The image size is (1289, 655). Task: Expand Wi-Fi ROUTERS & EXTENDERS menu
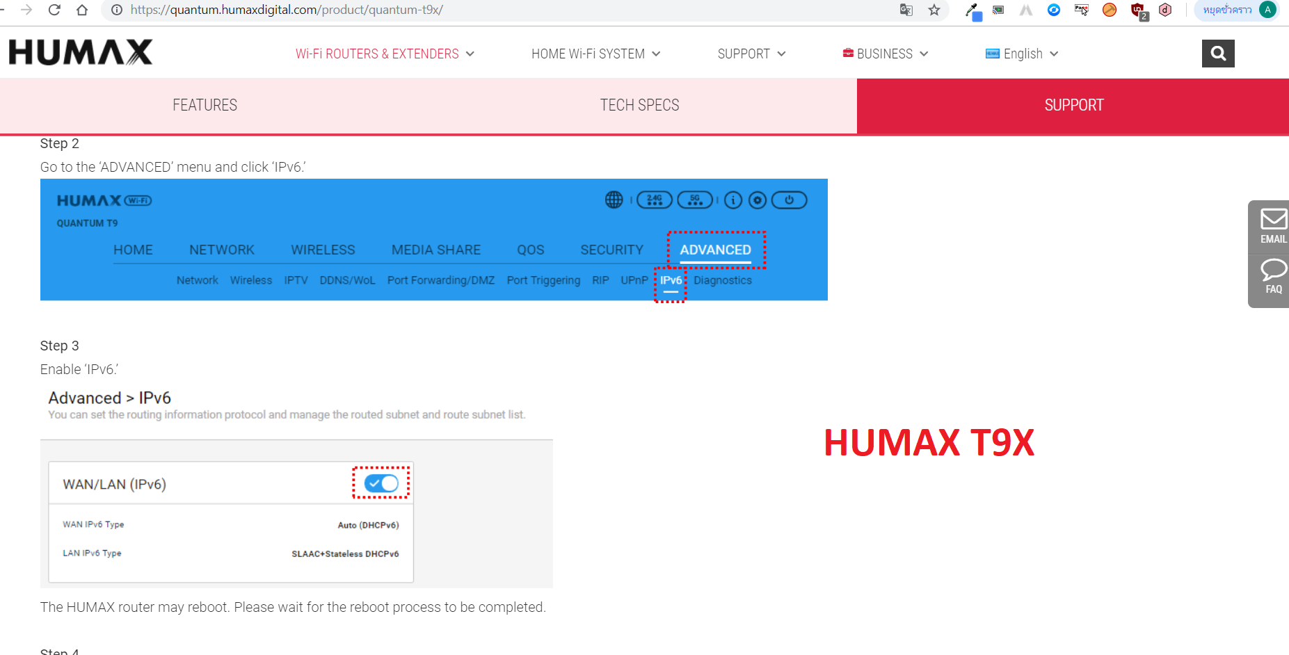click(x=385, y=54)
